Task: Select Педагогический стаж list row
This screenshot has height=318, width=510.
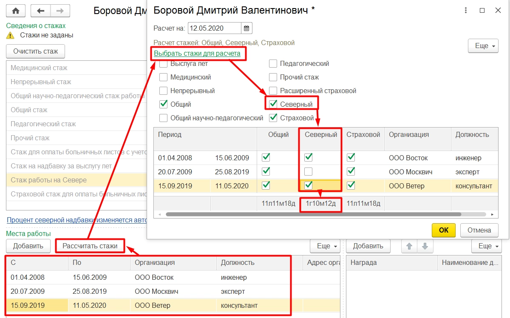Action: click(76, 124)
